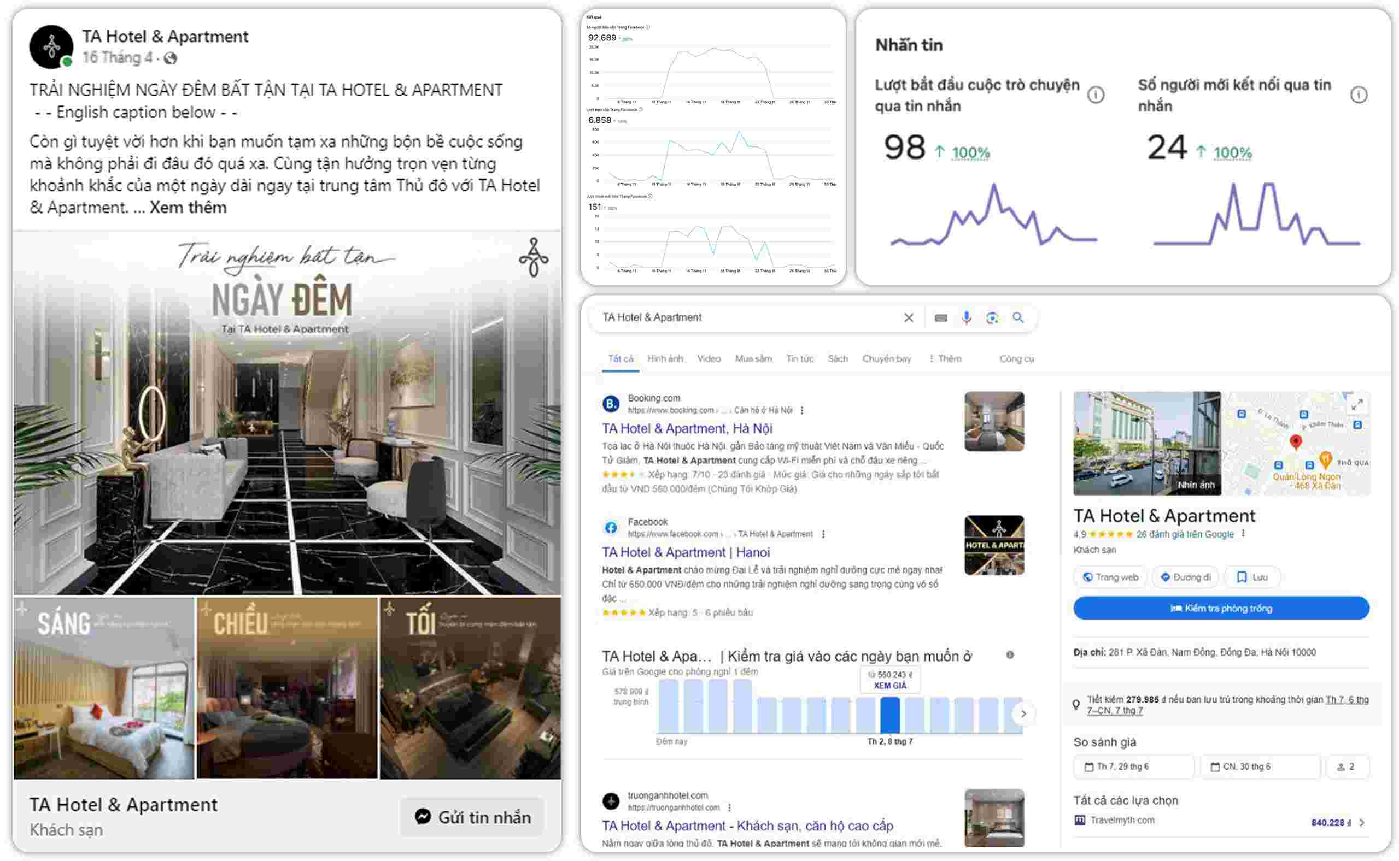The width and height of the screenshot is (1399, 861).
Task: Open check-in date Th 7, 29 thg 6
Action: [1133, 766]
